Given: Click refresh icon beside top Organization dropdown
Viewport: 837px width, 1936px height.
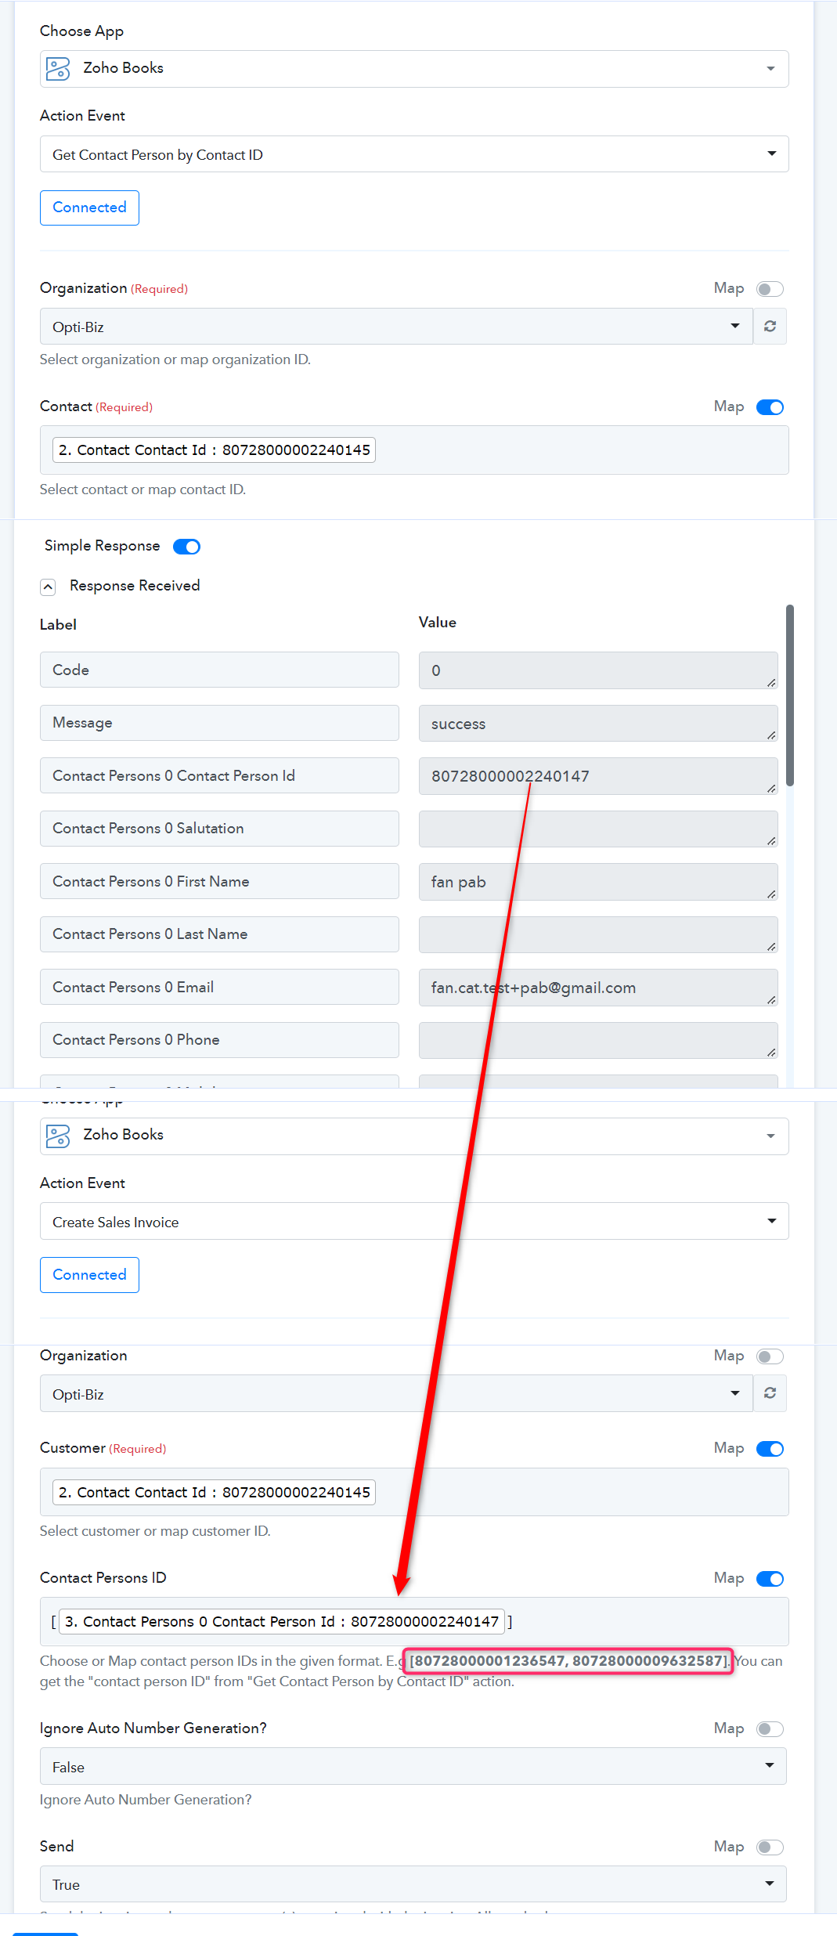Looking at the screenshot, I should click(x=770, y=327).
